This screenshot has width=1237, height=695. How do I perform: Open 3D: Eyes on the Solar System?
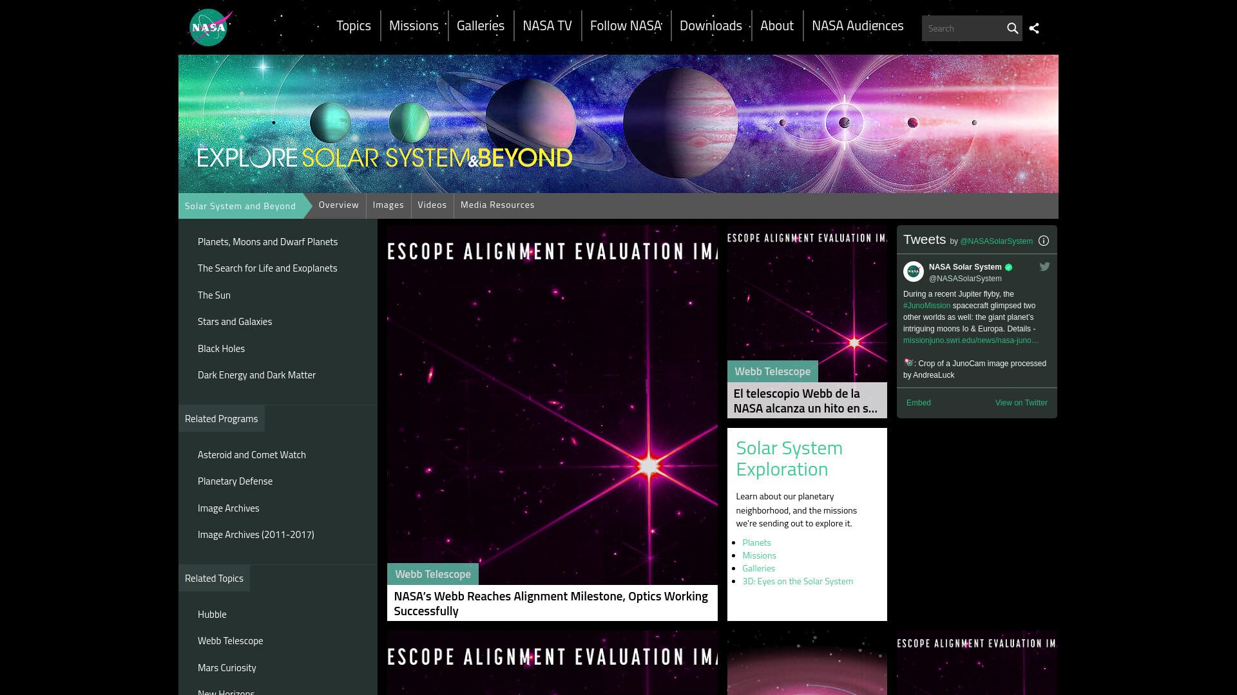coord(798,581)
